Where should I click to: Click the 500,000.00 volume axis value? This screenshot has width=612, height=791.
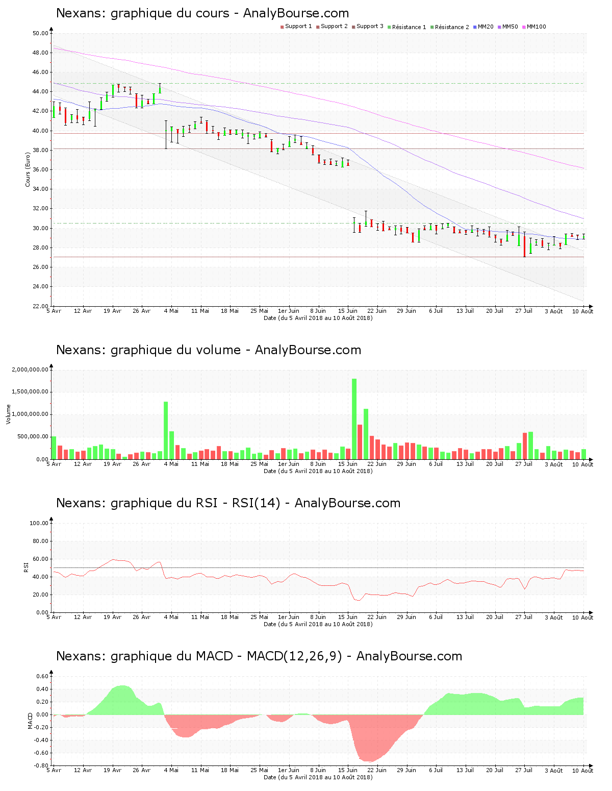coord(33,437)
